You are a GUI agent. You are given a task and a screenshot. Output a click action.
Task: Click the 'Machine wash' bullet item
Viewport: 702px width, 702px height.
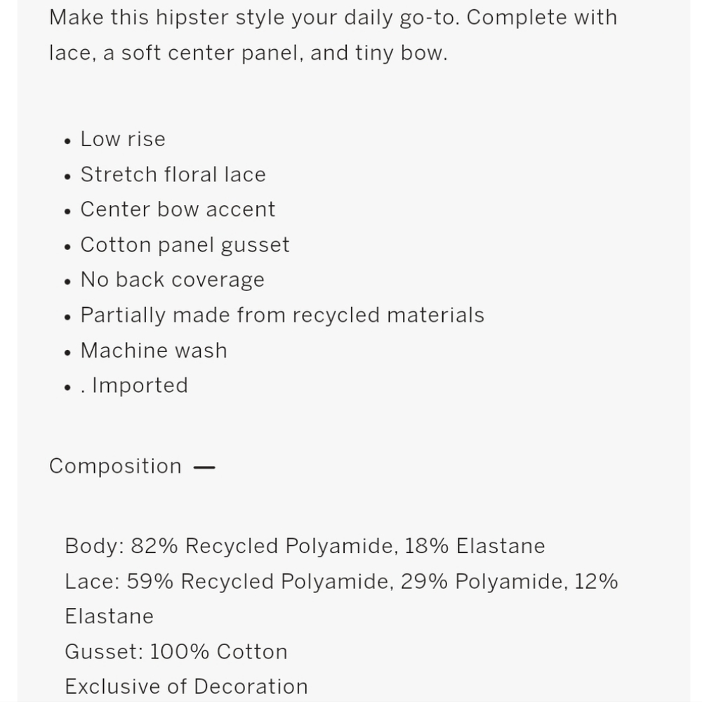tap(154, 351)
